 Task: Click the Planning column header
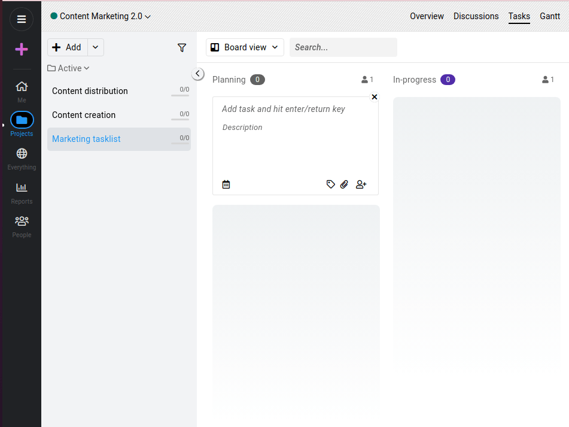(229, 80)
